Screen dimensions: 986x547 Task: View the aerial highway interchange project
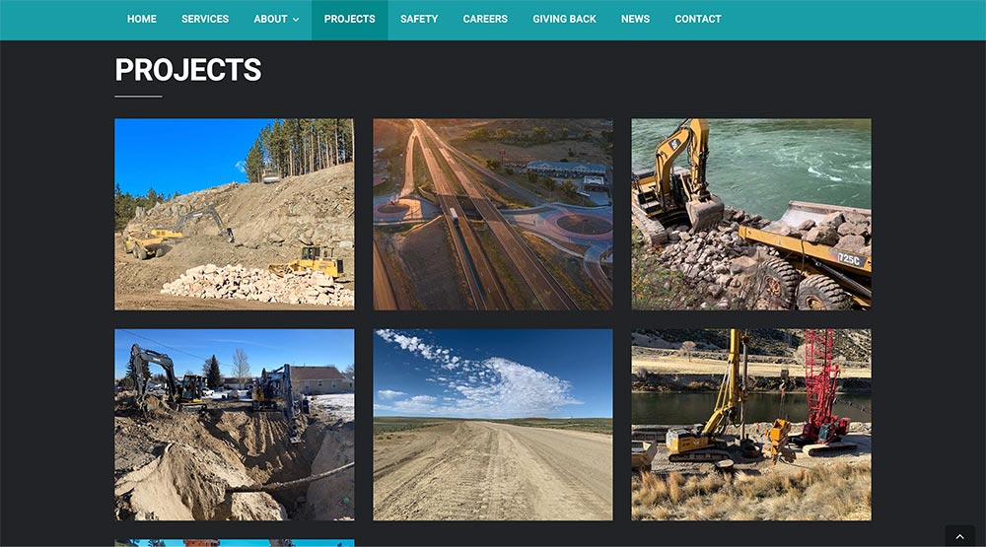click(x=493, y=214)
